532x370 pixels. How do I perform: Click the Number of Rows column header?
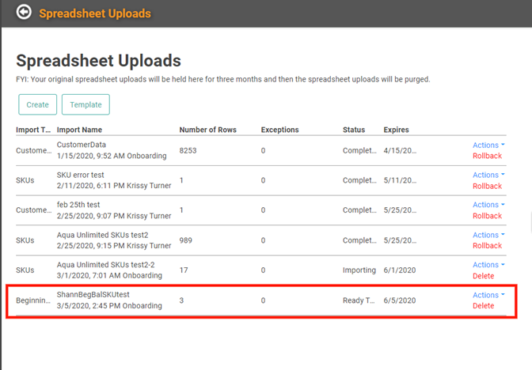(x=207, y=130)
